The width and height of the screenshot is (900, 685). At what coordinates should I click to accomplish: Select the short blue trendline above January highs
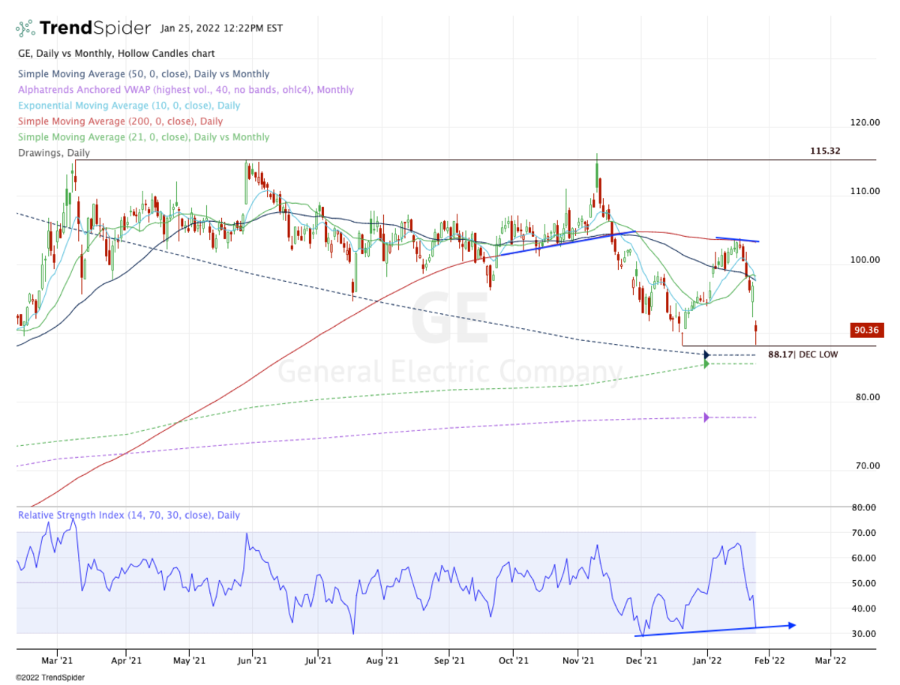click(x=737, y=240)
